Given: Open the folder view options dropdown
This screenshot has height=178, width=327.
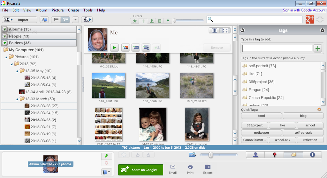Looking at the screenshot, I should click(75, 20).
